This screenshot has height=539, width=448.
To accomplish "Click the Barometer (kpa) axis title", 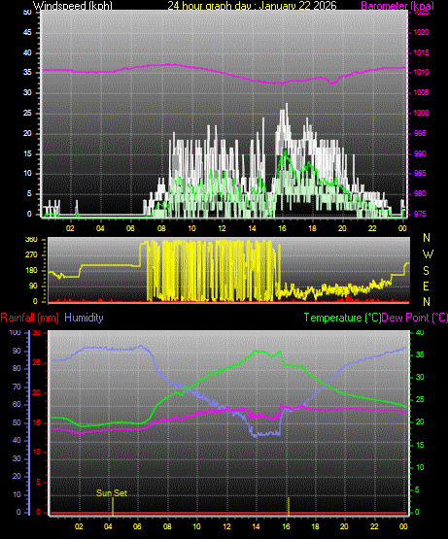I will (x=397, y=6).
